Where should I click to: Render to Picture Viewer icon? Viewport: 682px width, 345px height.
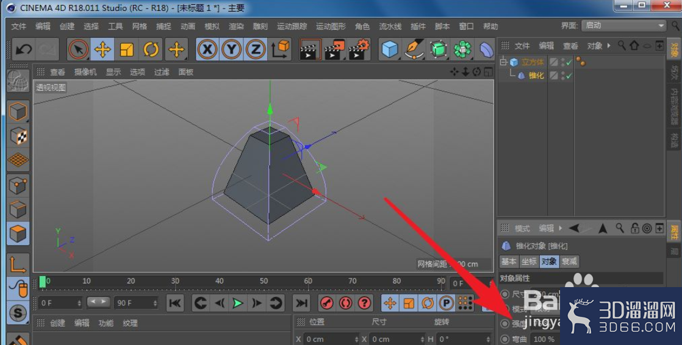pyautogui.click(x=334, y=49)
